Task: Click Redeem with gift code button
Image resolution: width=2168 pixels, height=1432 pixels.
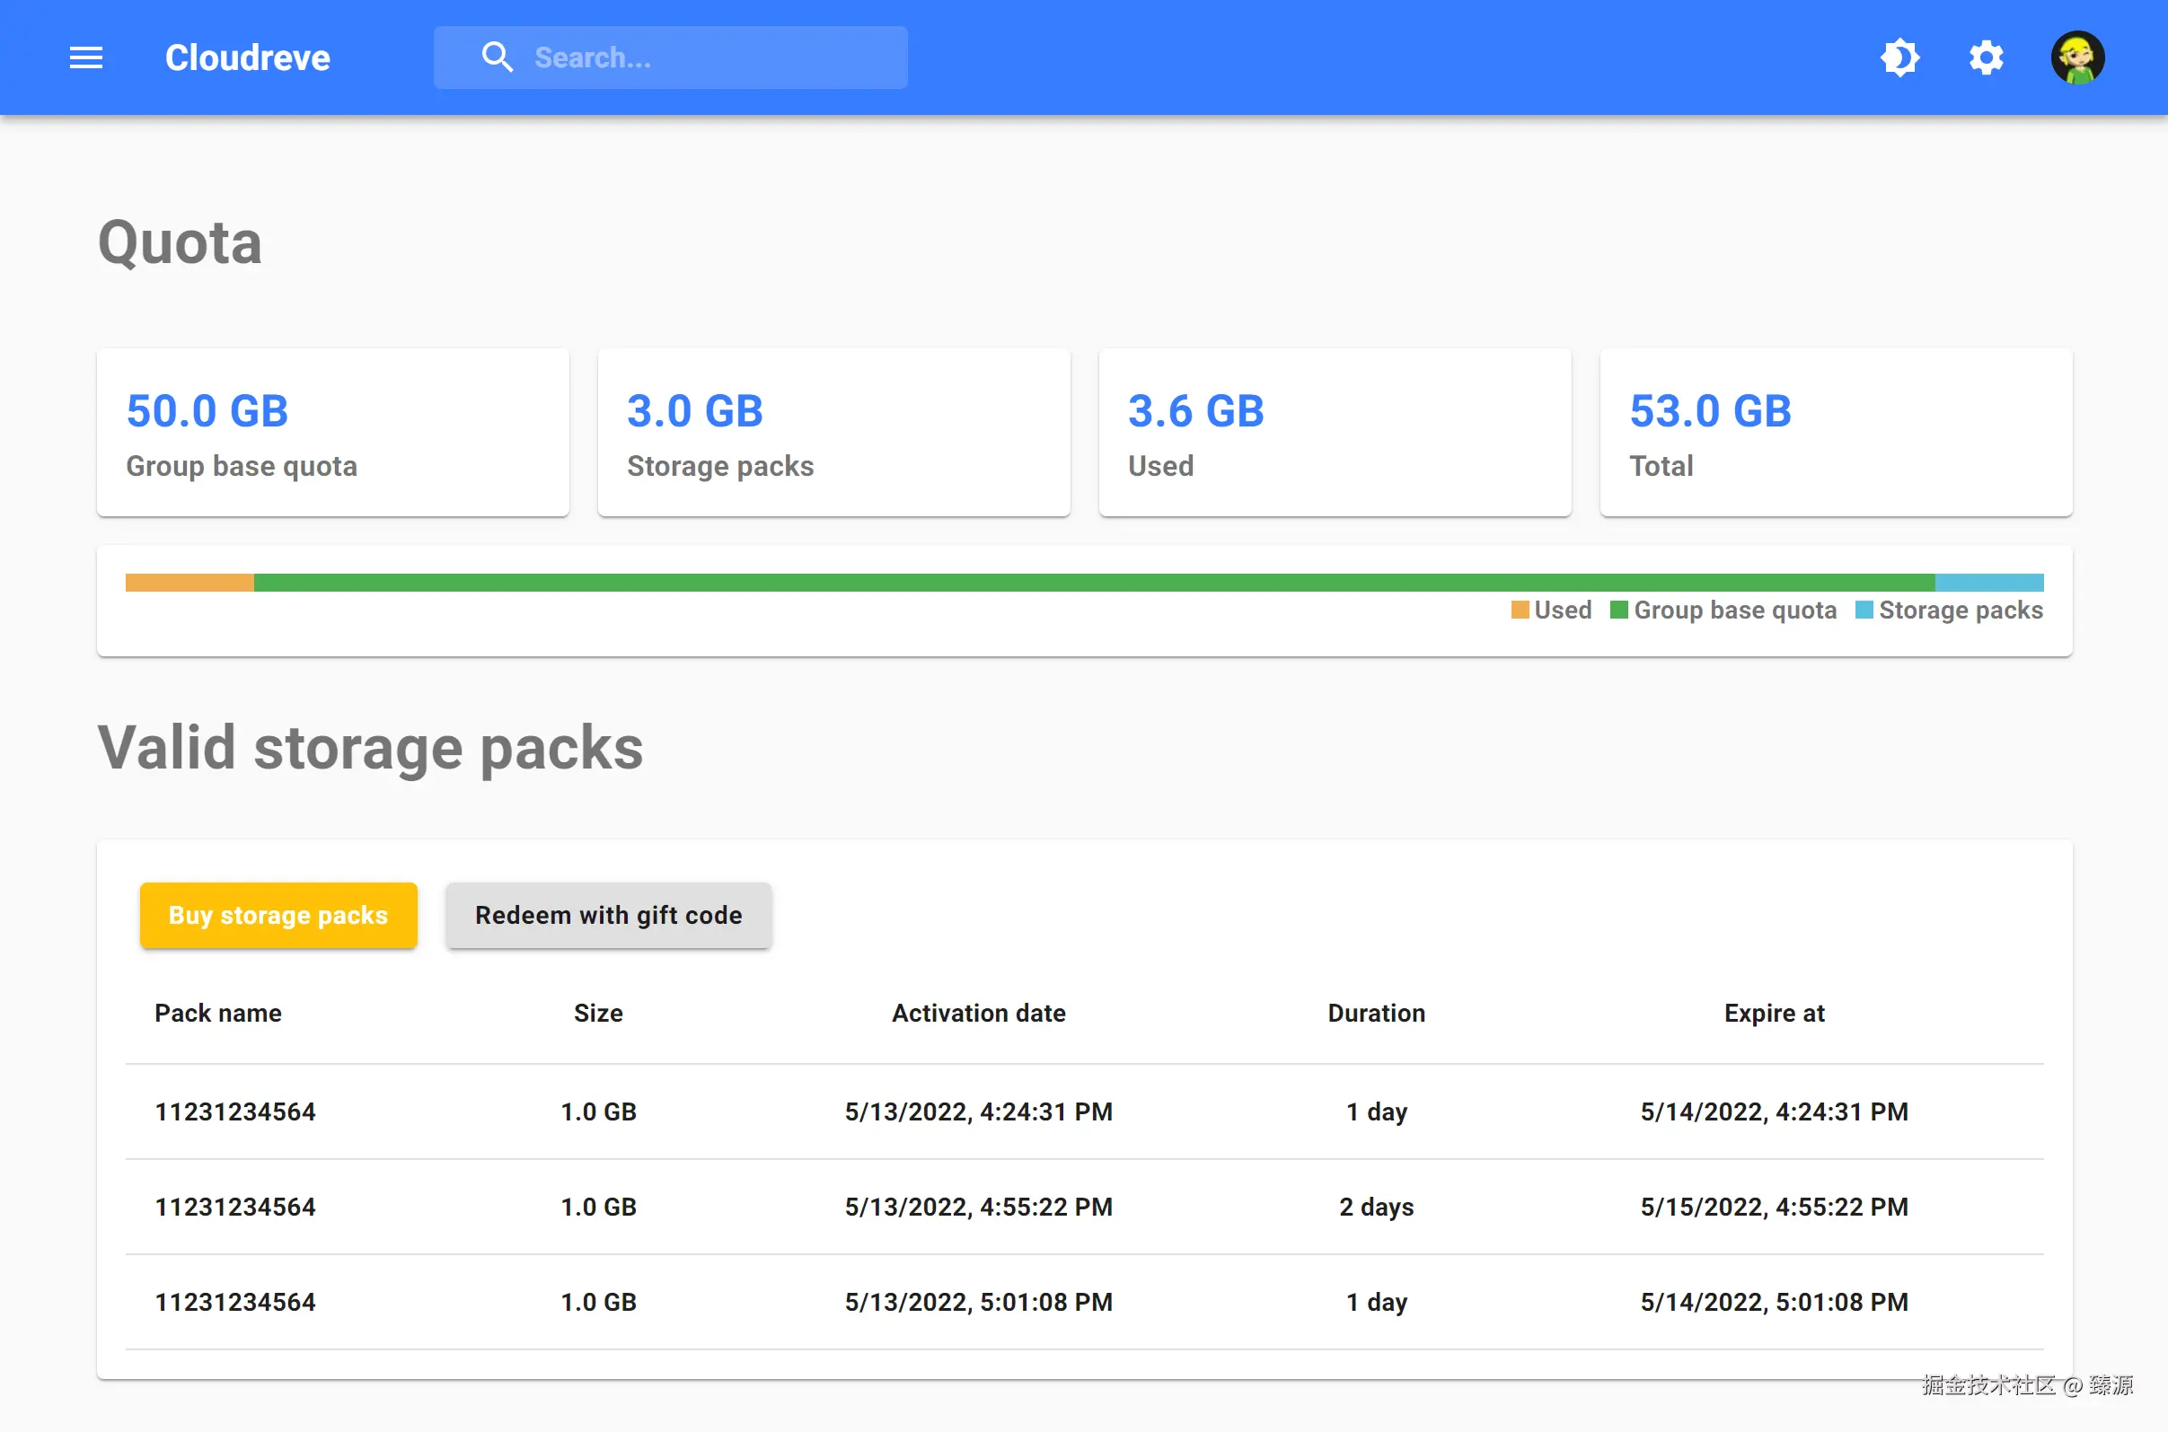Action: click(x=609, y=915)
